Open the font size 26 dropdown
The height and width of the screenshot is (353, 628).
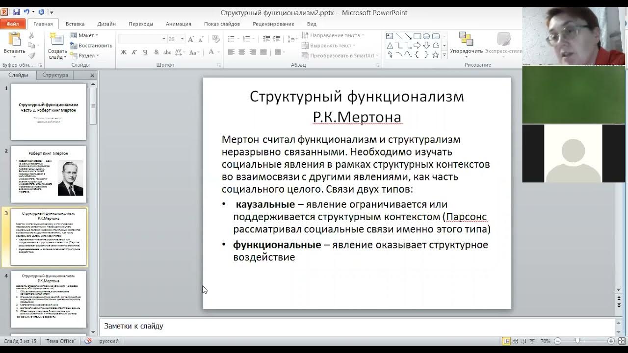click(x=182, y=39)
